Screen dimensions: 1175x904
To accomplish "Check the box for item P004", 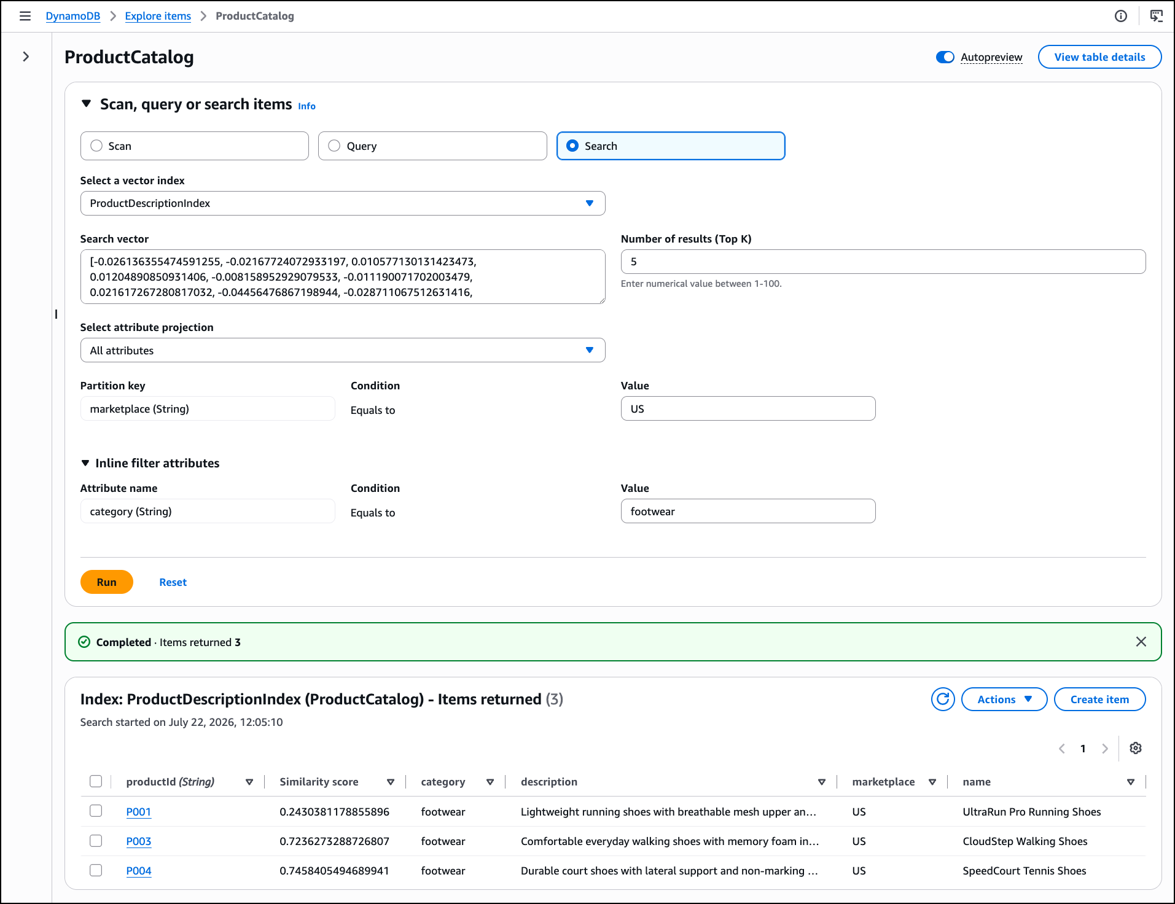I will click(x=96, y=870).
